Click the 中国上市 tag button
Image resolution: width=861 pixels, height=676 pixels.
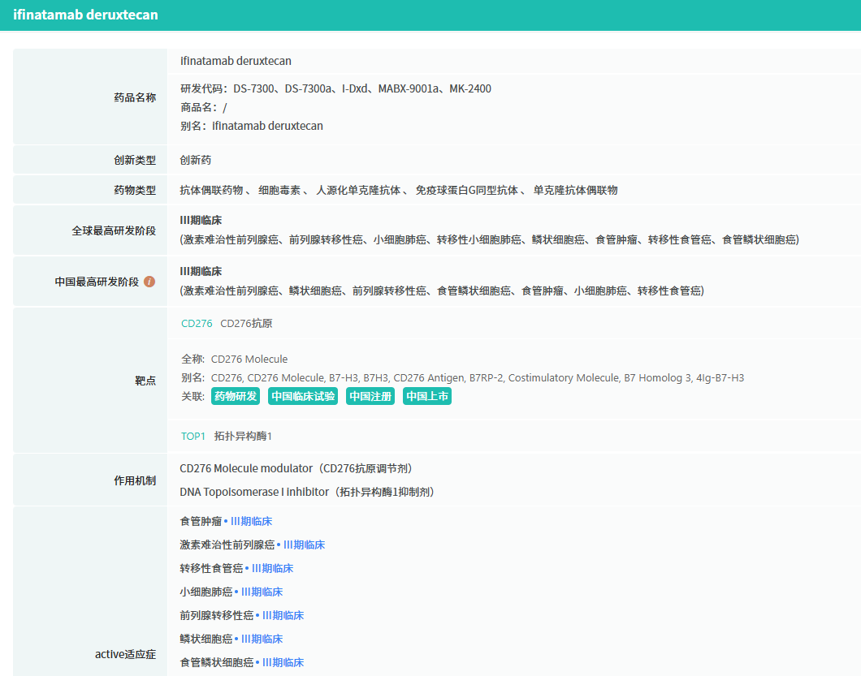(x=427, y=396)
